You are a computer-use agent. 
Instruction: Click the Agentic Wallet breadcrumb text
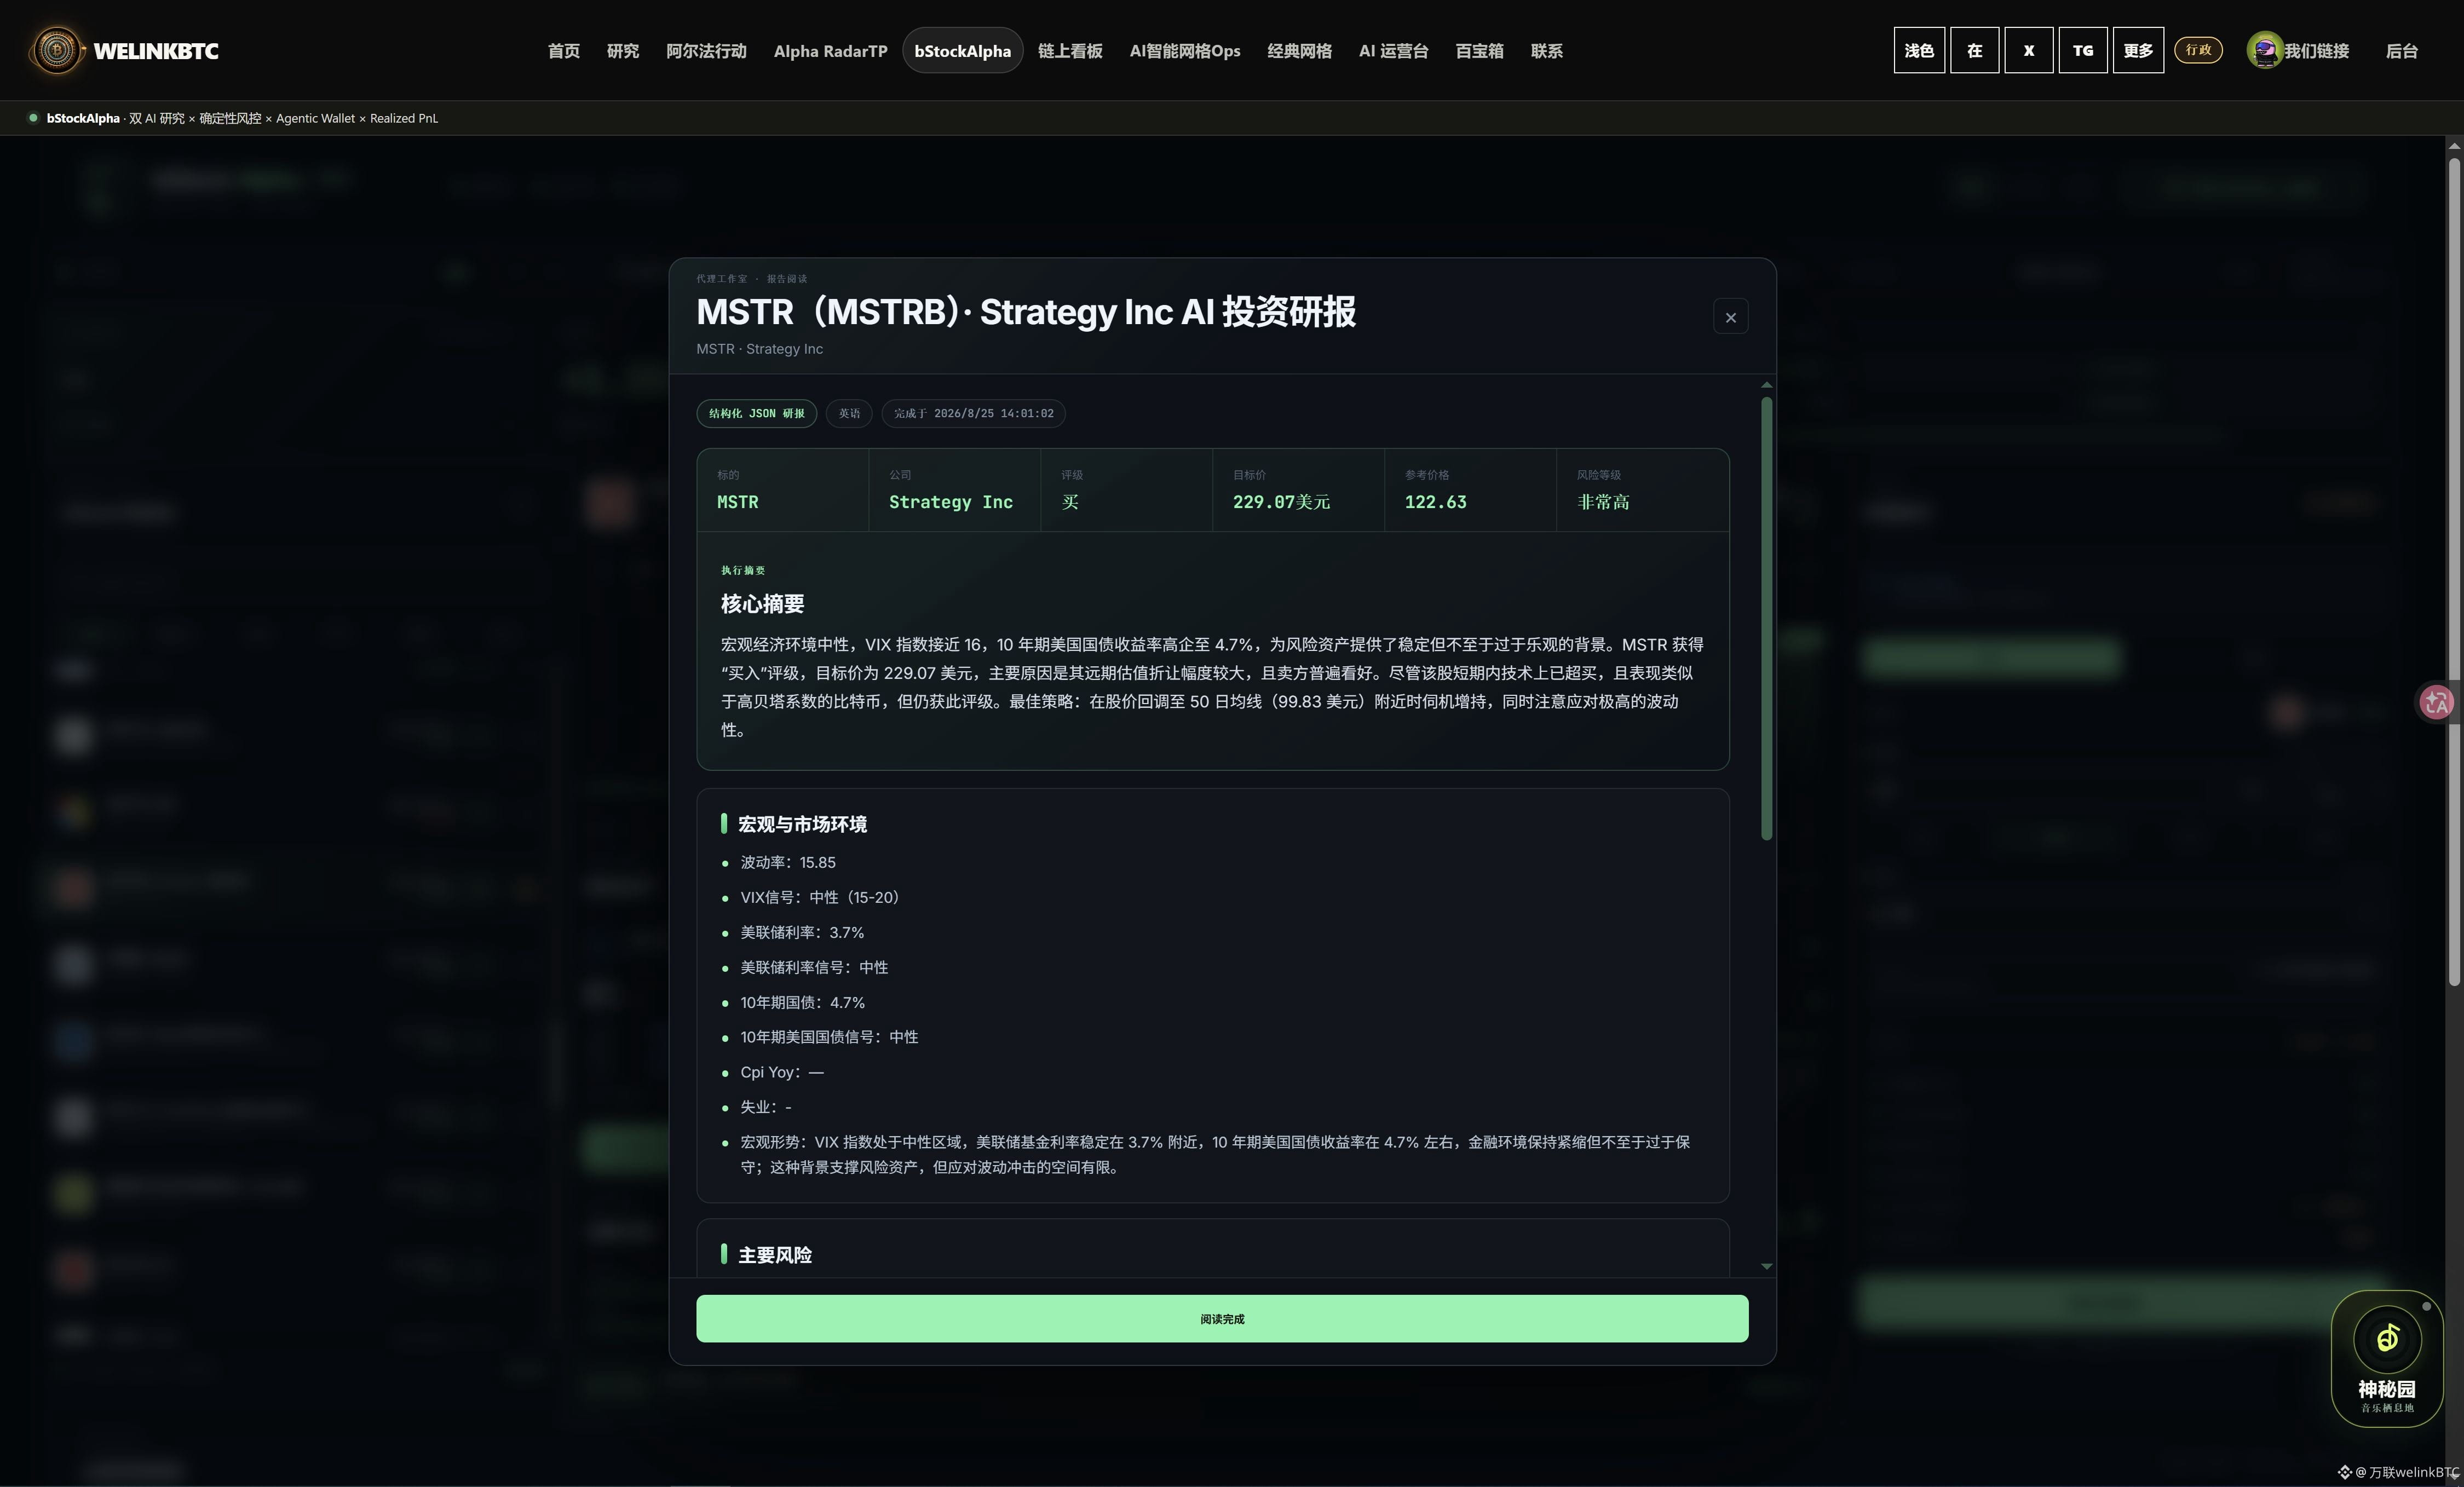315,118
